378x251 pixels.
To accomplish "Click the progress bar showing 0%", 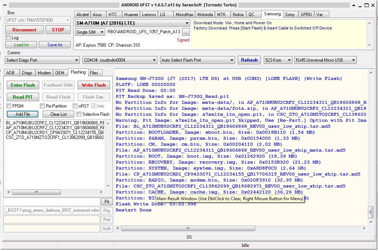I will click(x=189, y=237).
